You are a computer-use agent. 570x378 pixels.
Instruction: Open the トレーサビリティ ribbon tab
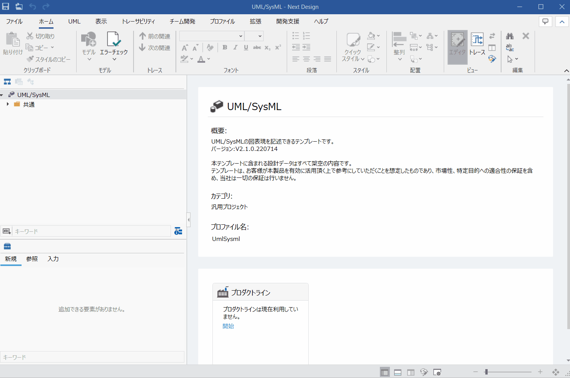[x=139, y=22]
